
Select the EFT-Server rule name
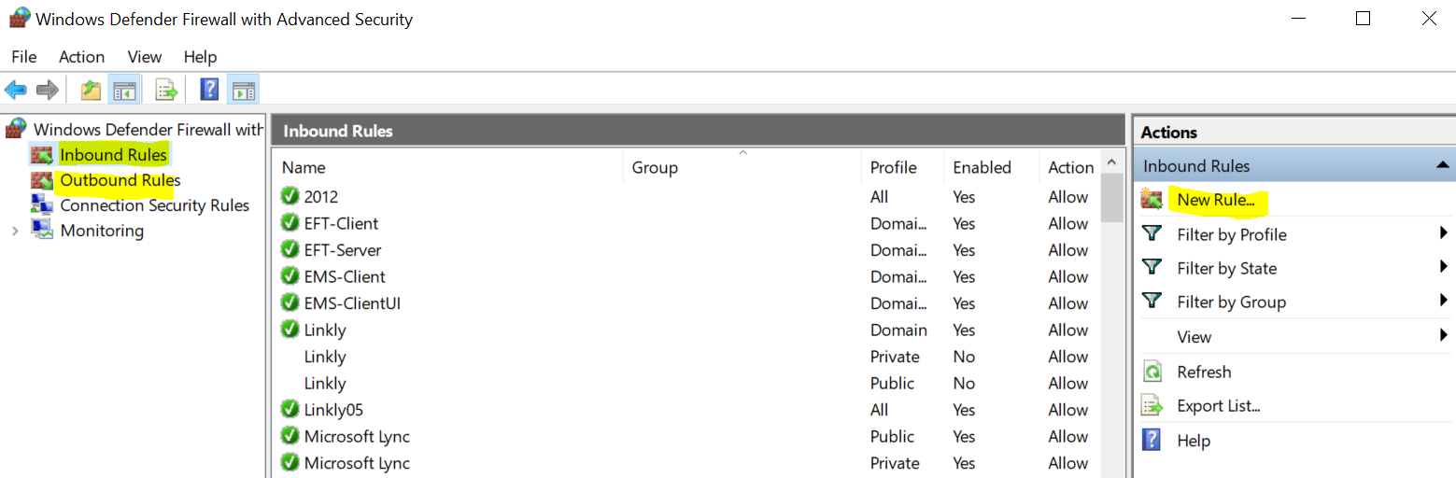point(343,250)
